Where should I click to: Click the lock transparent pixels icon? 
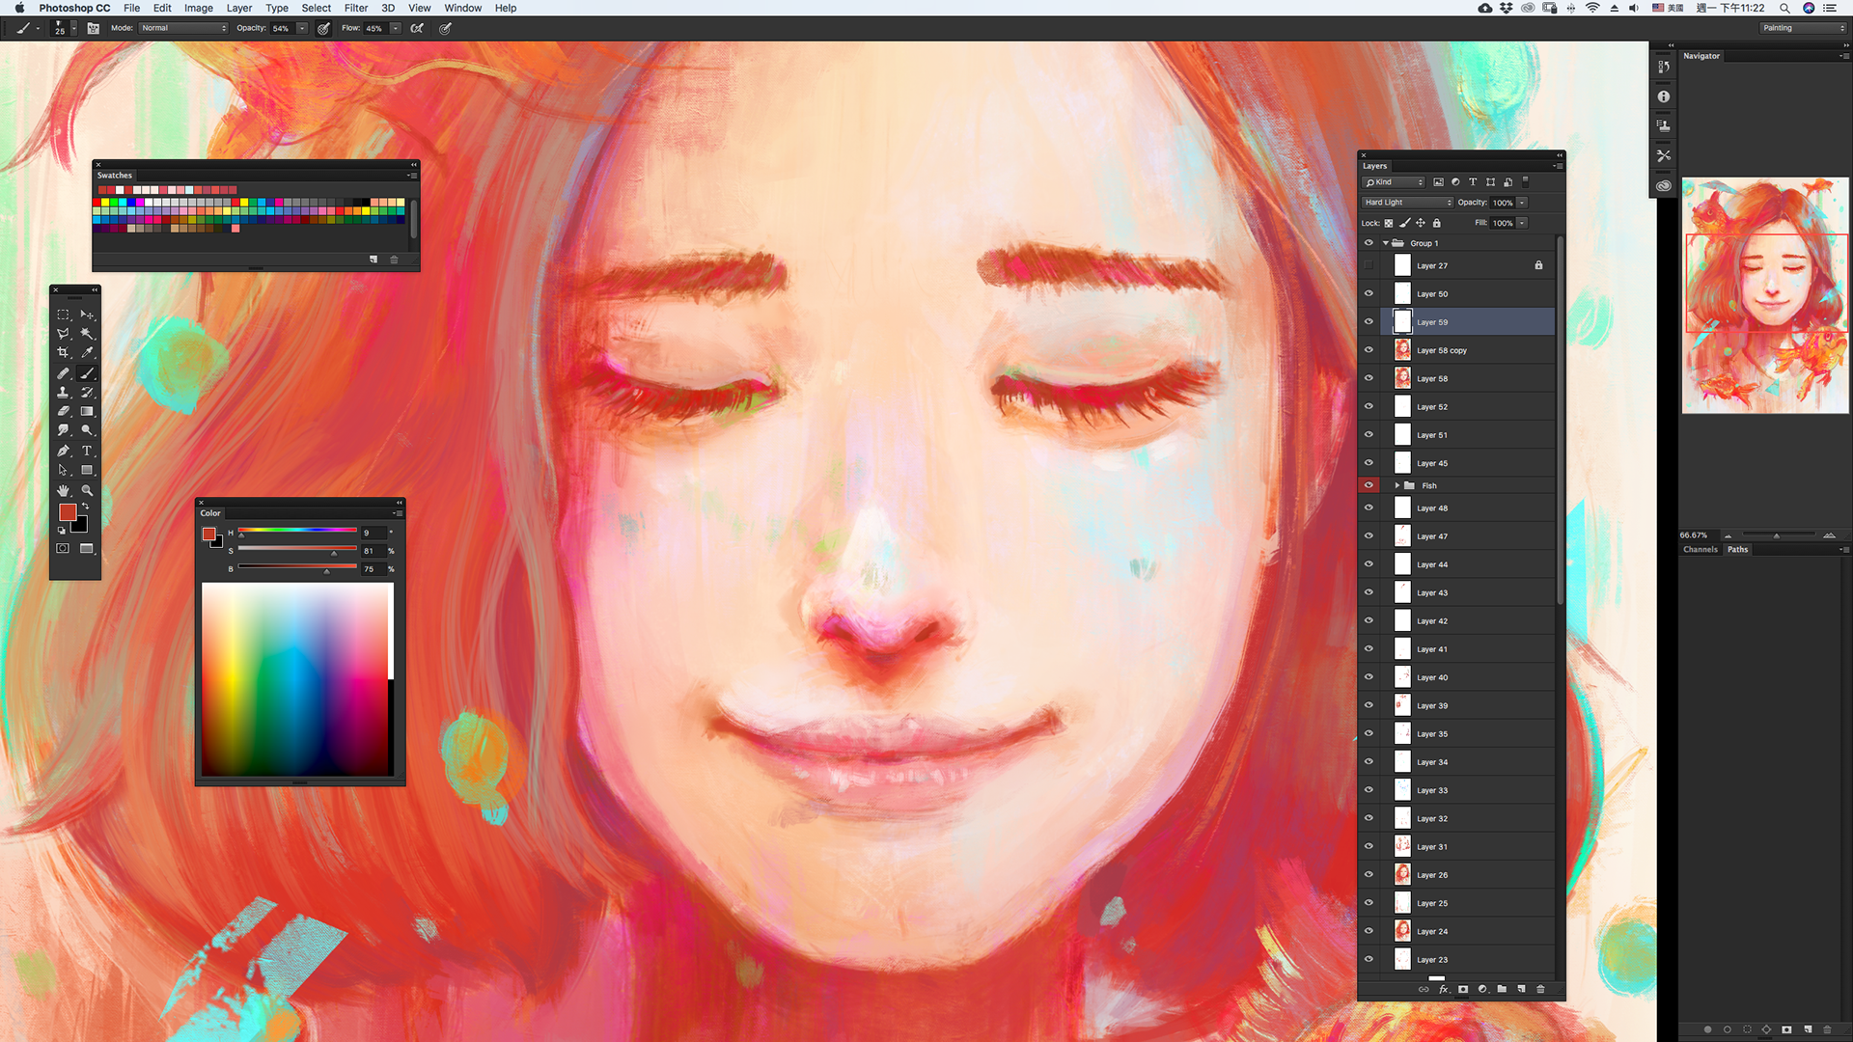pos(1389,223)
